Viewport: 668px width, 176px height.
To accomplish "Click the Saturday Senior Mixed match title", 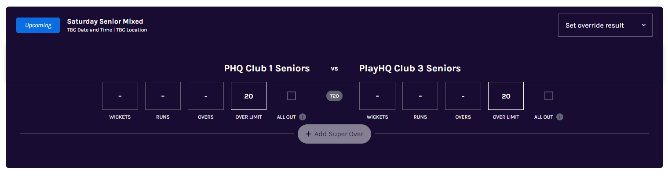I will pos(105,21).
